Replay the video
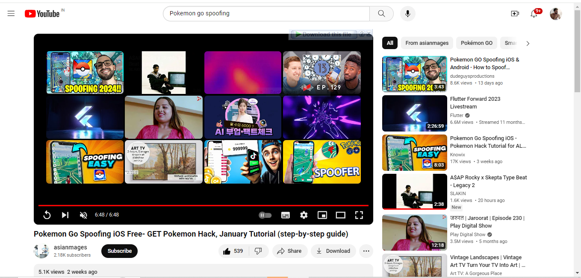The height and width of the screenshot is (278, 581). point(47,215)
